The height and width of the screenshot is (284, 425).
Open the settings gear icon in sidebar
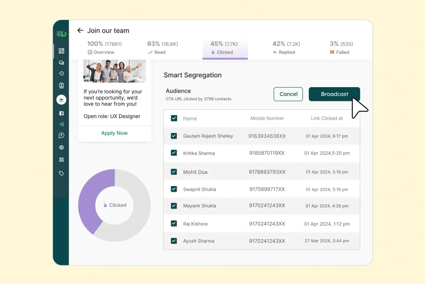61,147
